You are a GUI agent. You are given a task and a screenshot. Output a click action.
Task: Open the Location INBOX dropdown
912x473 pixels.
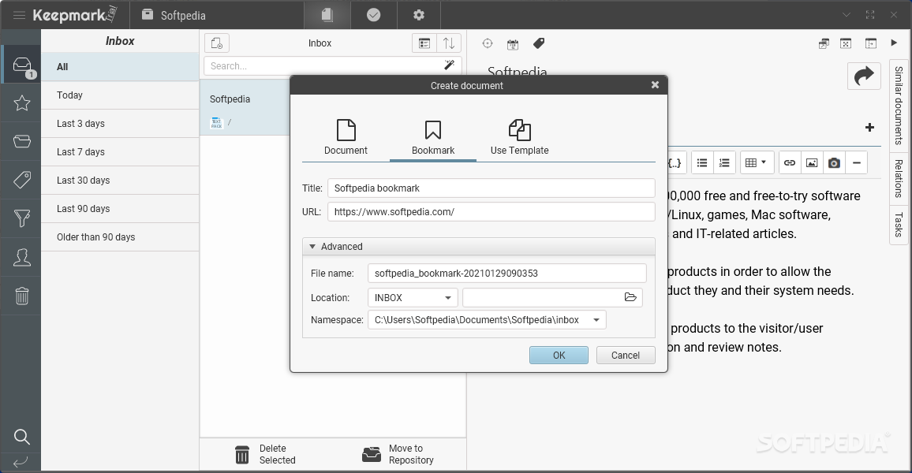coord(413,297)
